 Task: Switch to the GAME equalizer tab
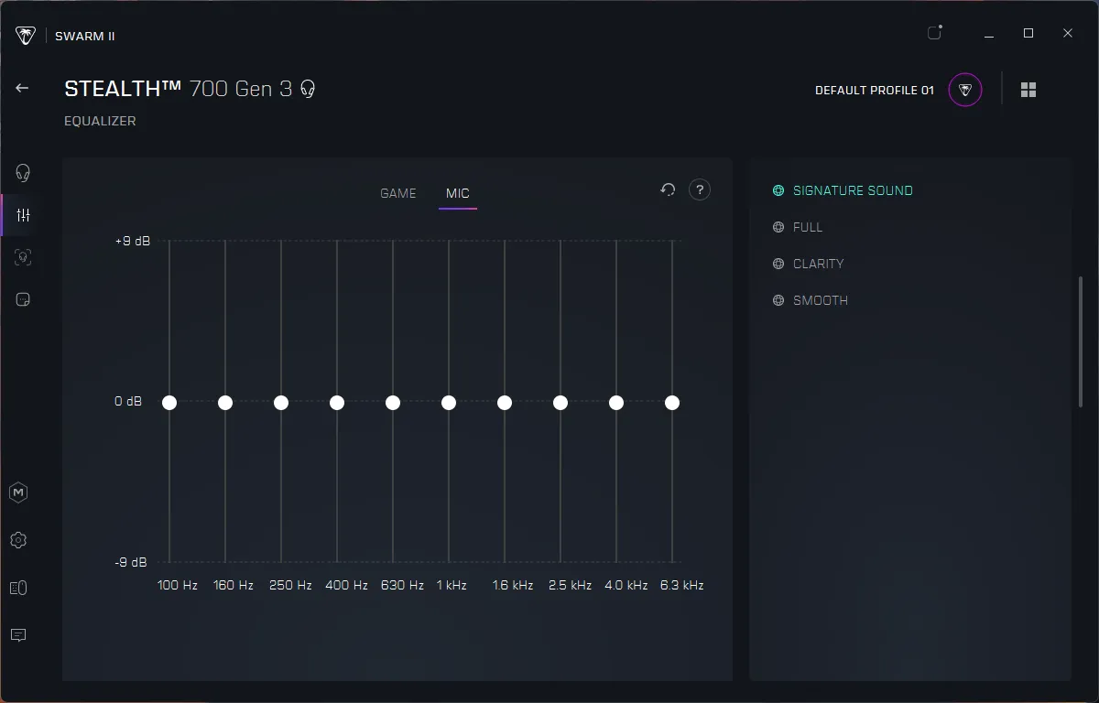click(398, 193)
